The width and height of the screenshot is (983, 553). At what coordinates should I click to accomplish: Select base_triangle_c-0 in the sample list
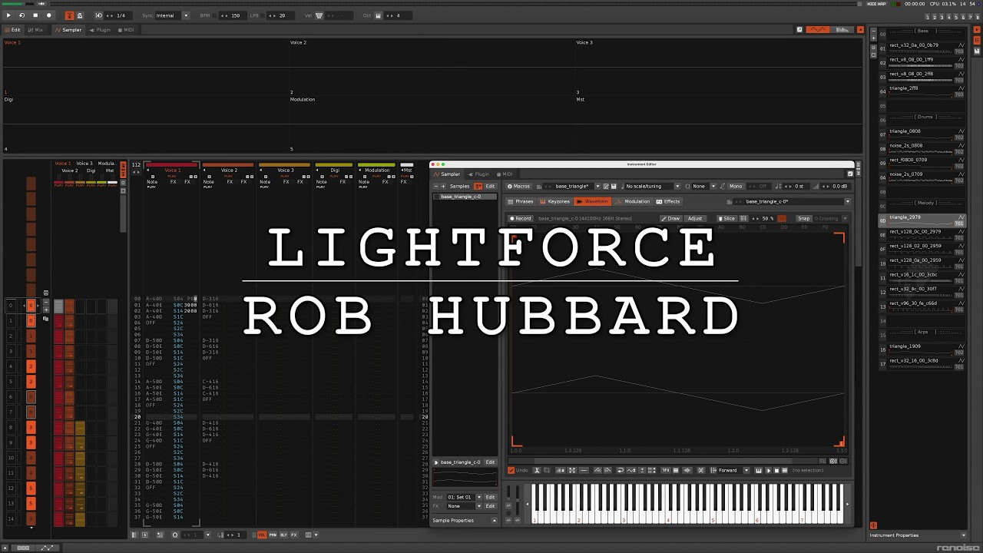point(465,197)
